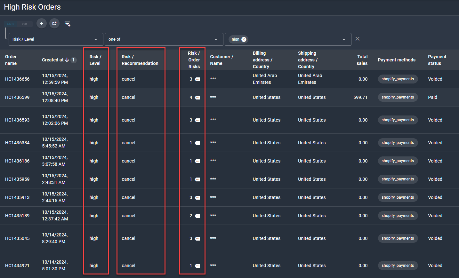Viewport: 459px width, 278px height.
Task: Open the 'one of' operator dropdown
Action: click(164, 39)
